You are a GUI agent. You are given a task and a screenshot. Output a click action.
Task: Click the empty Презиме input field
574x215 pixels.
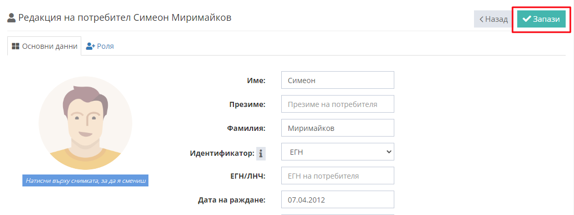click(x=338, y=104)
